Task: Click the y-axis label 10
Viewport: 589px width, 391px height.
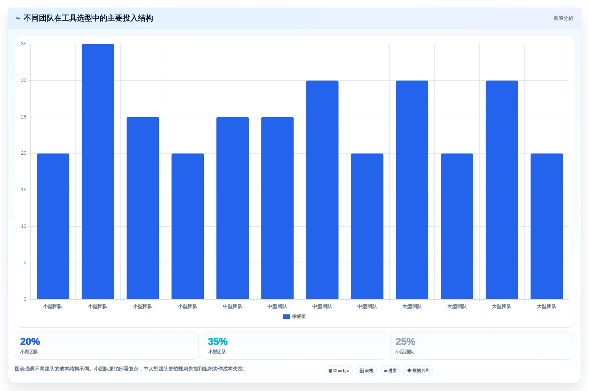Action: (24, 226)
